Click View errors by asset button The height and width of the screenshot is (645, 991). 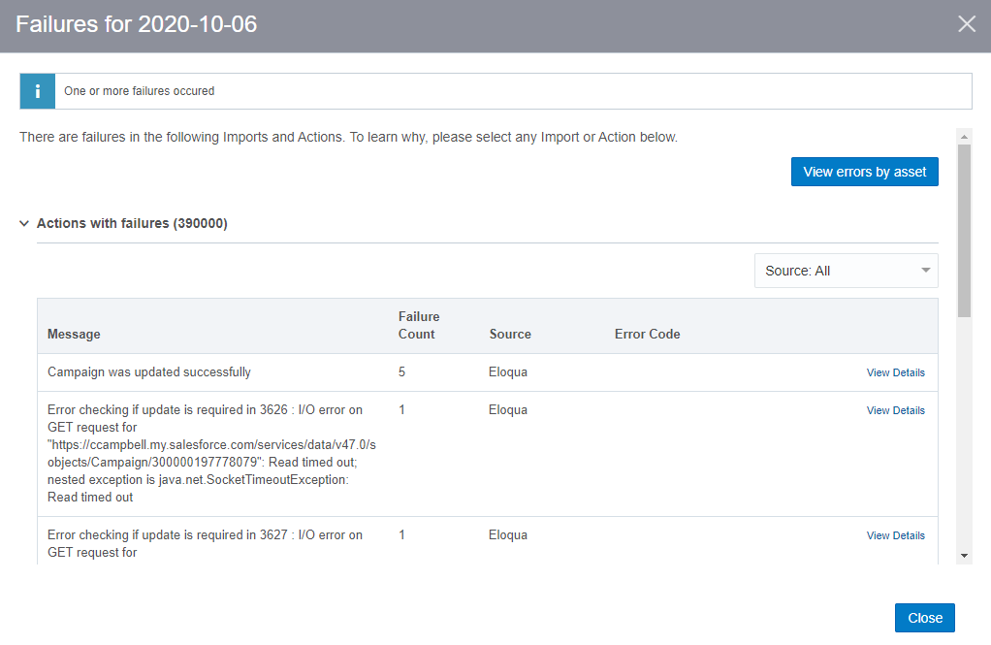point(864,172)
